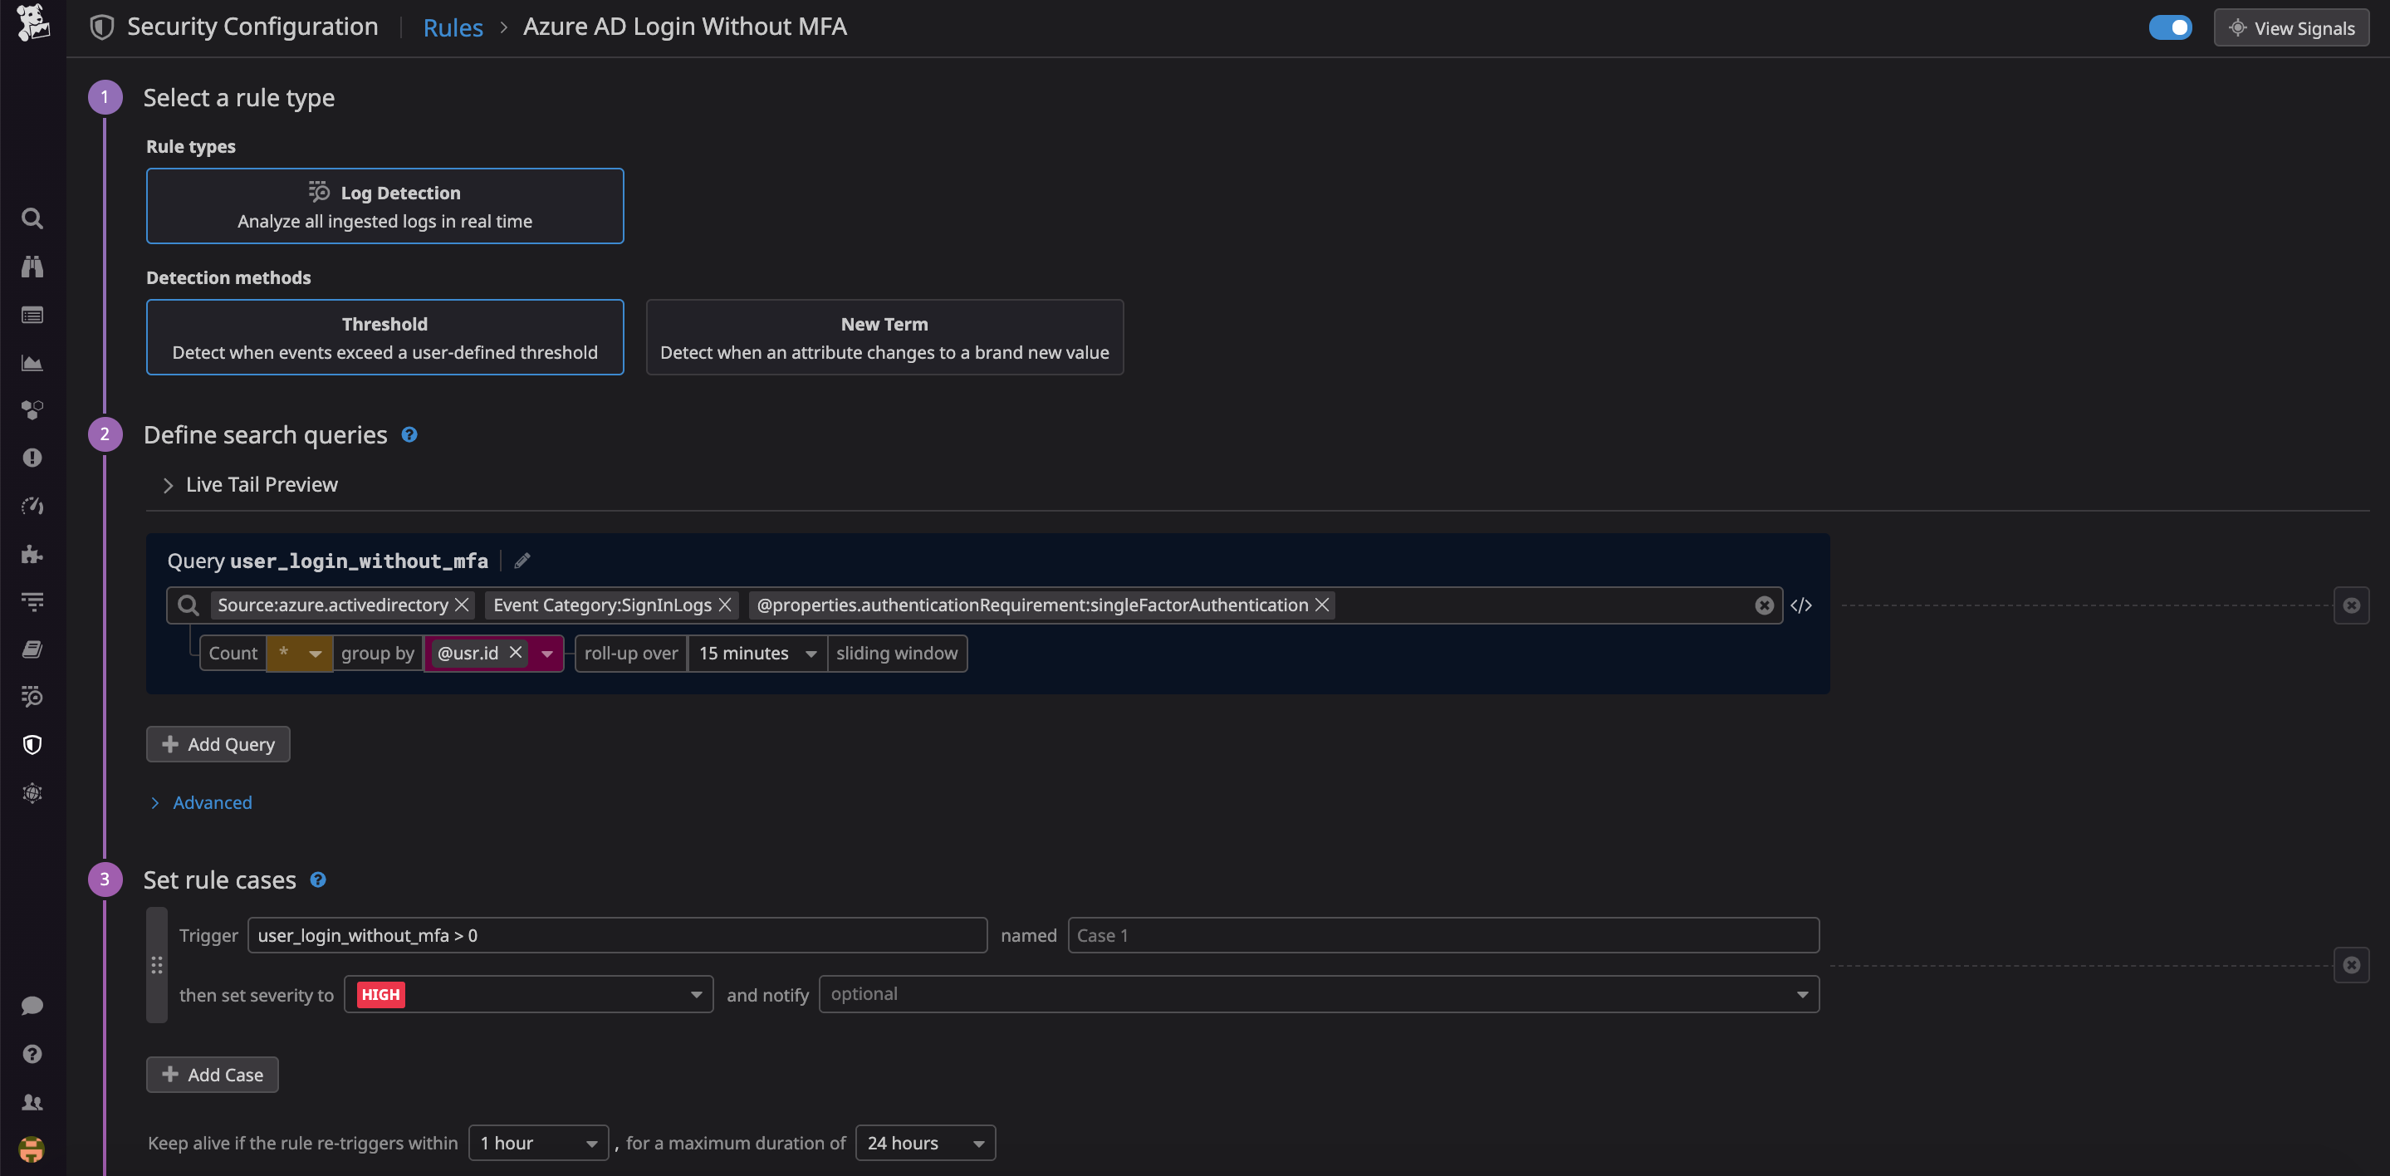This screenshot has height=1176, width=2390.
Task: Open the HIGH severity selector
Action: pos(527,994)
